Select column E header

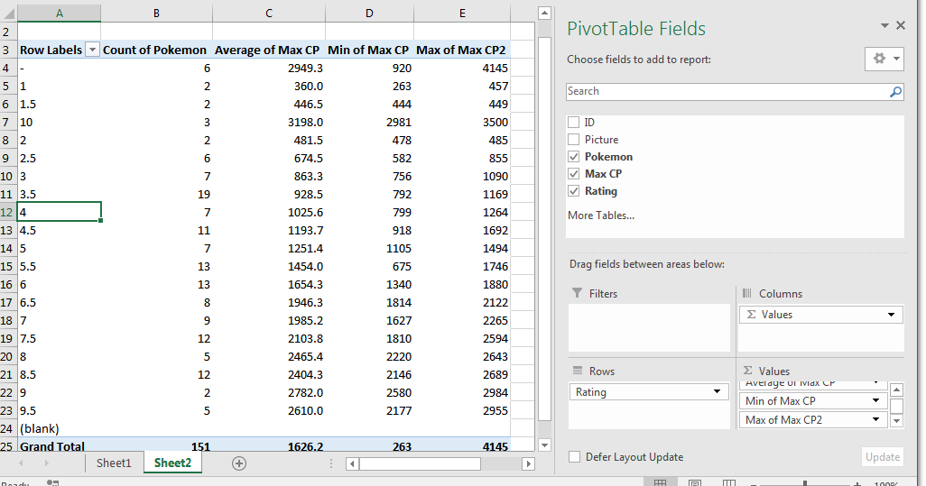pyautogui.click(x=462, y=13)
